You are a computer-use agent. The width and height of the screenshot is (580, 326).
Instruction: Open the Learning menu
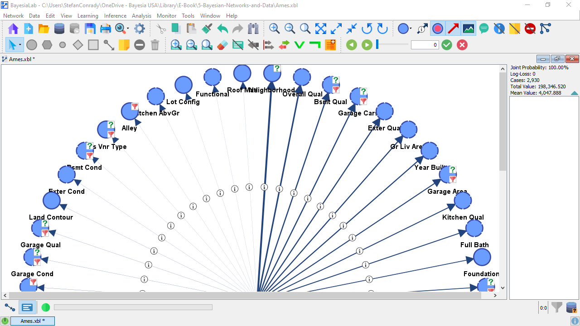[x=88, y=15]
